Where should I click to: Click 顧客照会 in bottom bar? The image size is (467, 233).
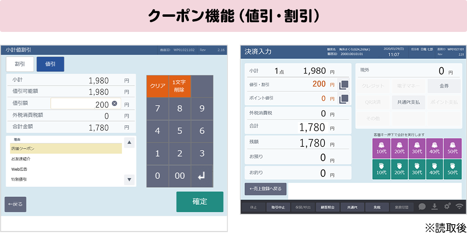point(327,207)
